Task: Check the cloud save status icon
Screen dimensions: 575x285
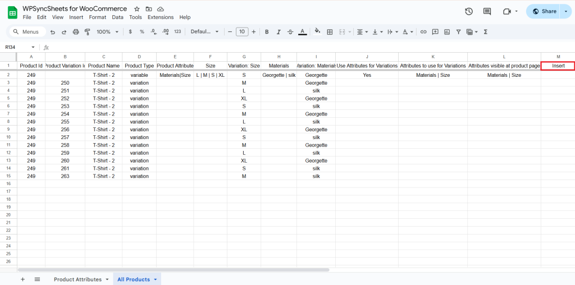Action: [x=160, y=9]
